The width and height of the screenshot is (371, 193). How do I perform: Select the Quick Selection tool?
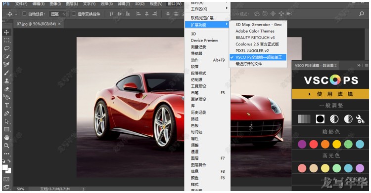click(6, 57)
